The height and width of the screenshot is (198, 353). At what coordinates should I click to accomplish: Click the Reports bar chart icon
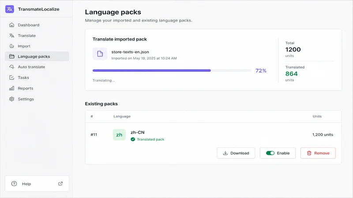[12, 88]
